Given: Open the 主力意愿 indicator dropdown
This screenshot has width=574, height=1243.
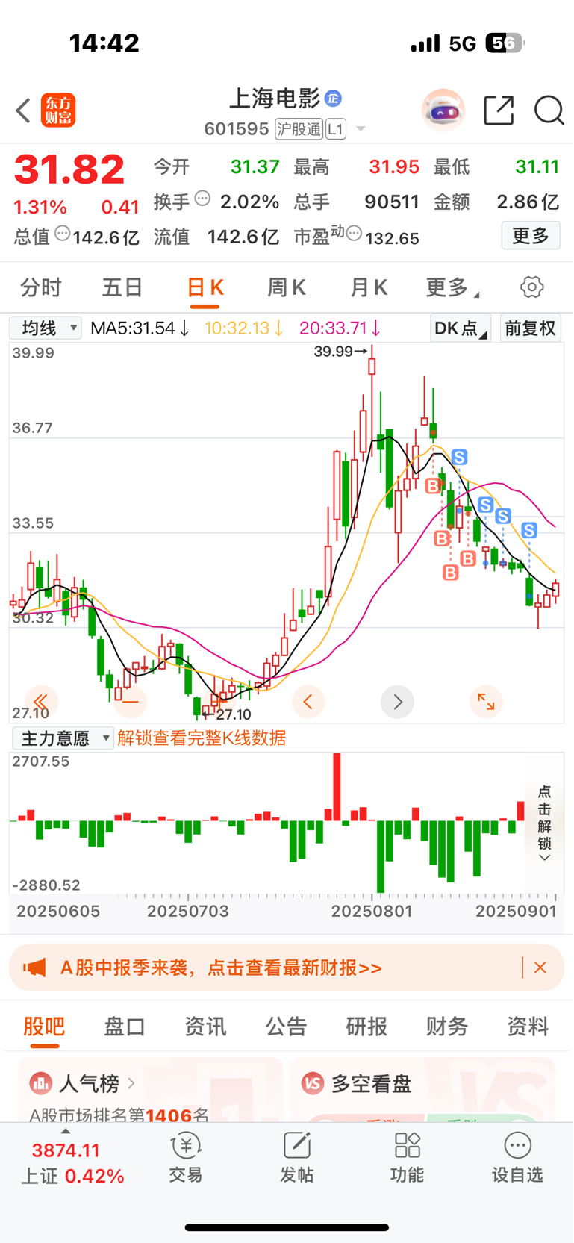Looking at the screenshot, I should point(63,738).
